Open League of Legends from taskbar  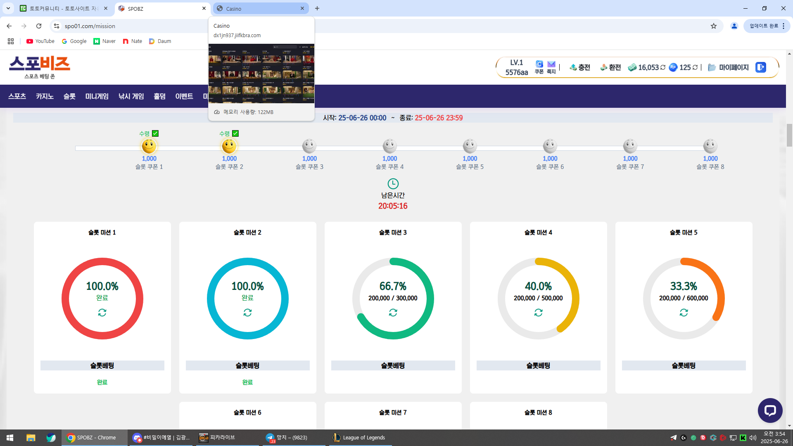click(x=360, y=437)
